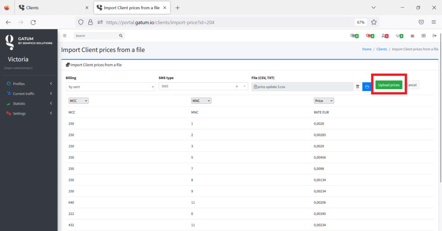
Task: Click price value 0,0029
Action: [319, 146]
